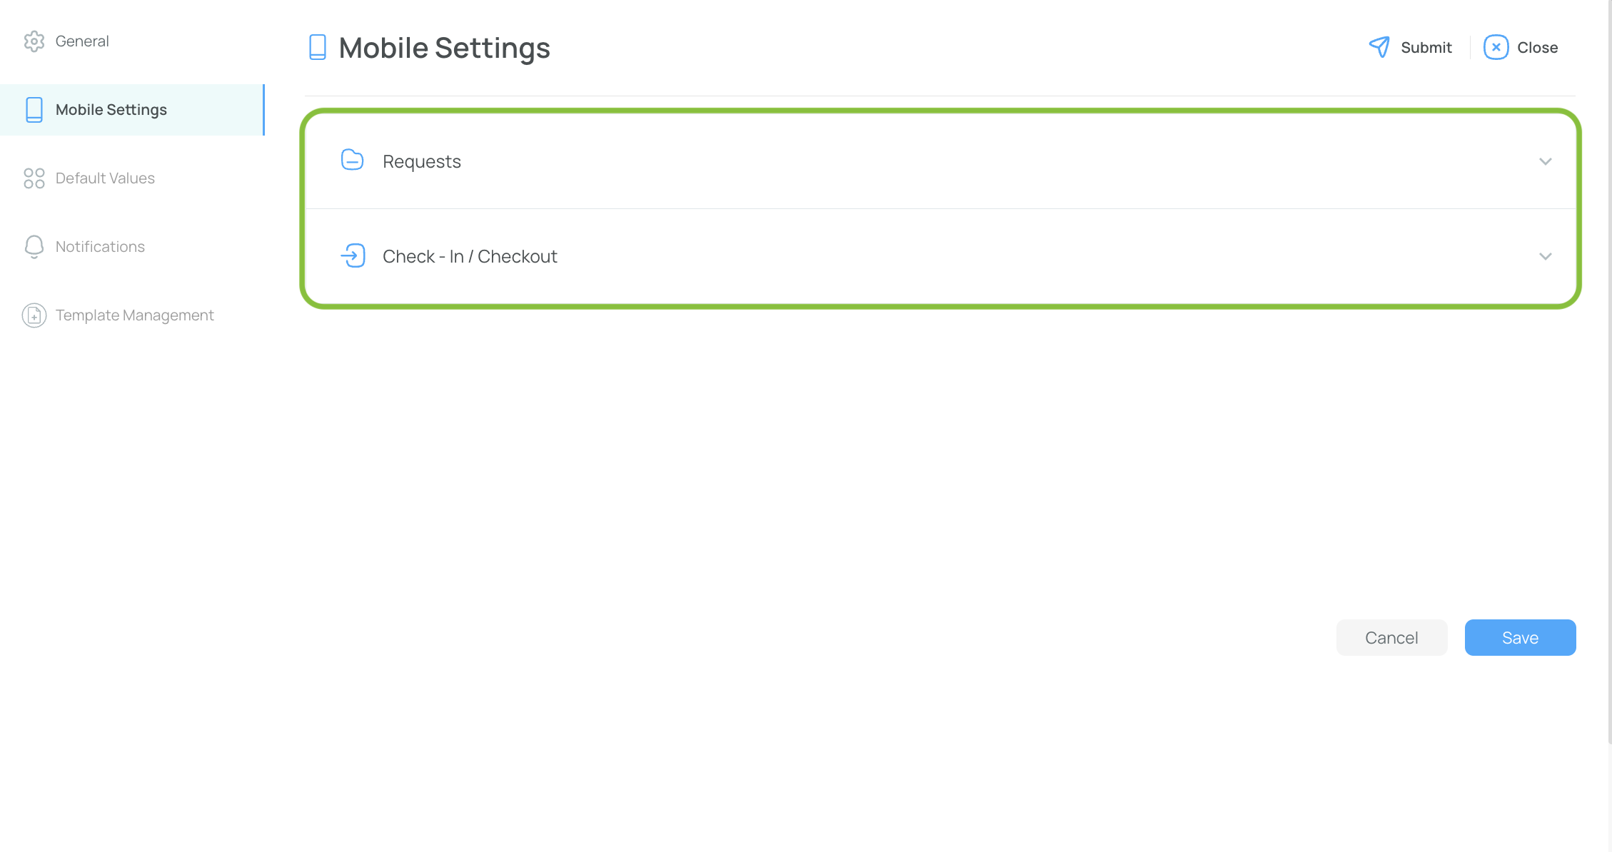Open the Requests accordion row
The image size is (1612, 852).
pos(940,161)
